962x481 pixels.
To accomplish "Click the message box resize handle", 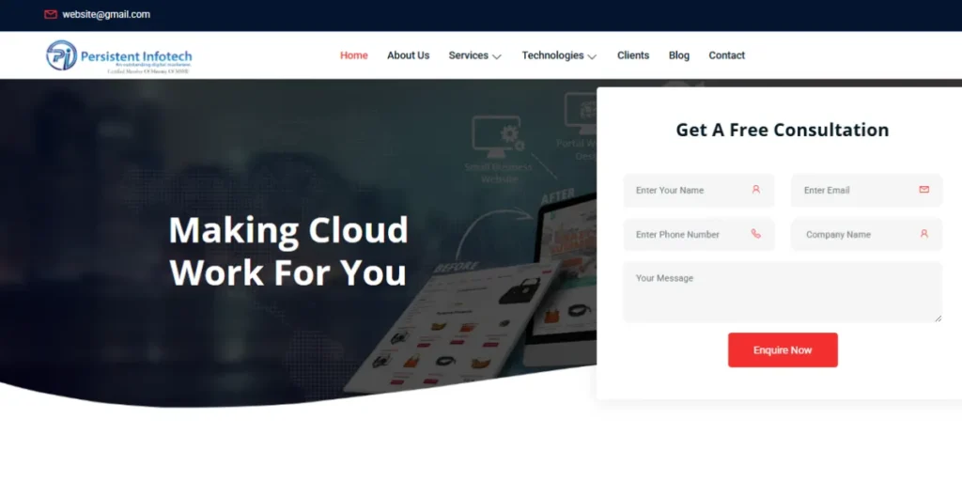I will point(939,318).
